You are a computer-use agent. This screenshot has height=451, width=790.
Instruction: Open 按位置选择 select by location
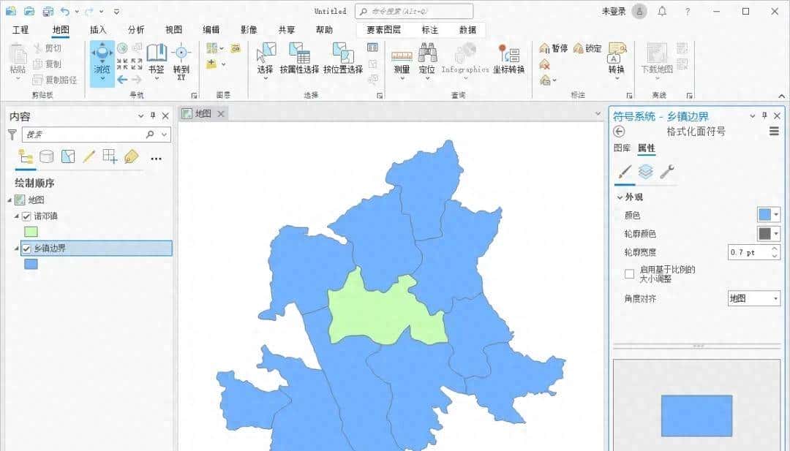coord(343,59)
